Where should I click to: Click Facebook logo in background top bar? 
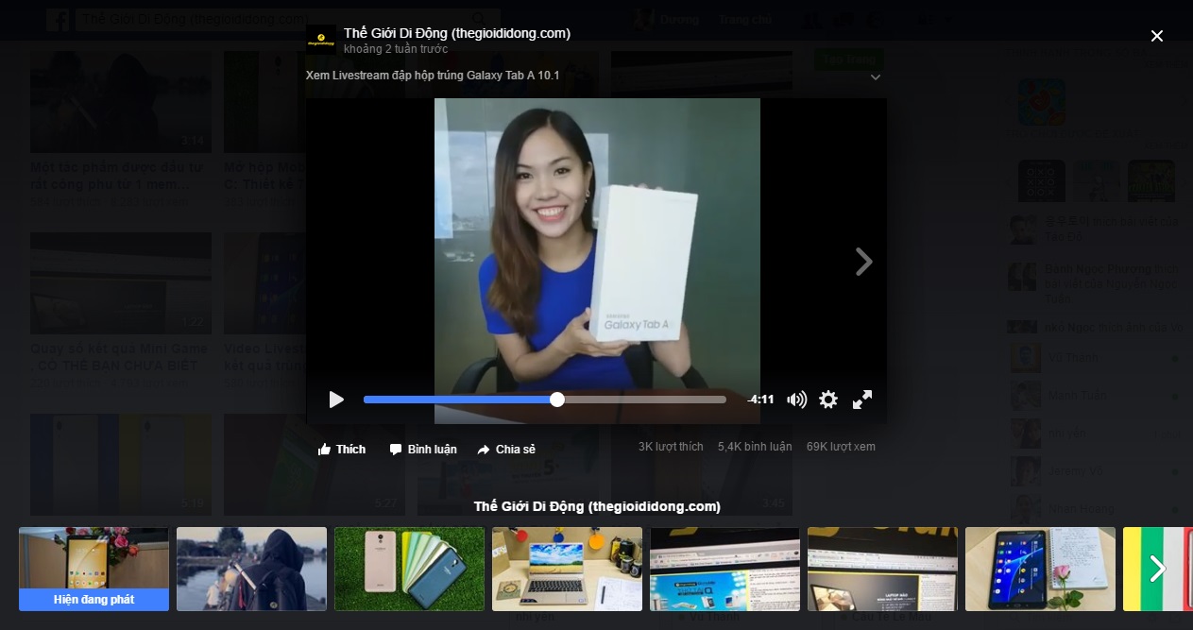[58, 20]
